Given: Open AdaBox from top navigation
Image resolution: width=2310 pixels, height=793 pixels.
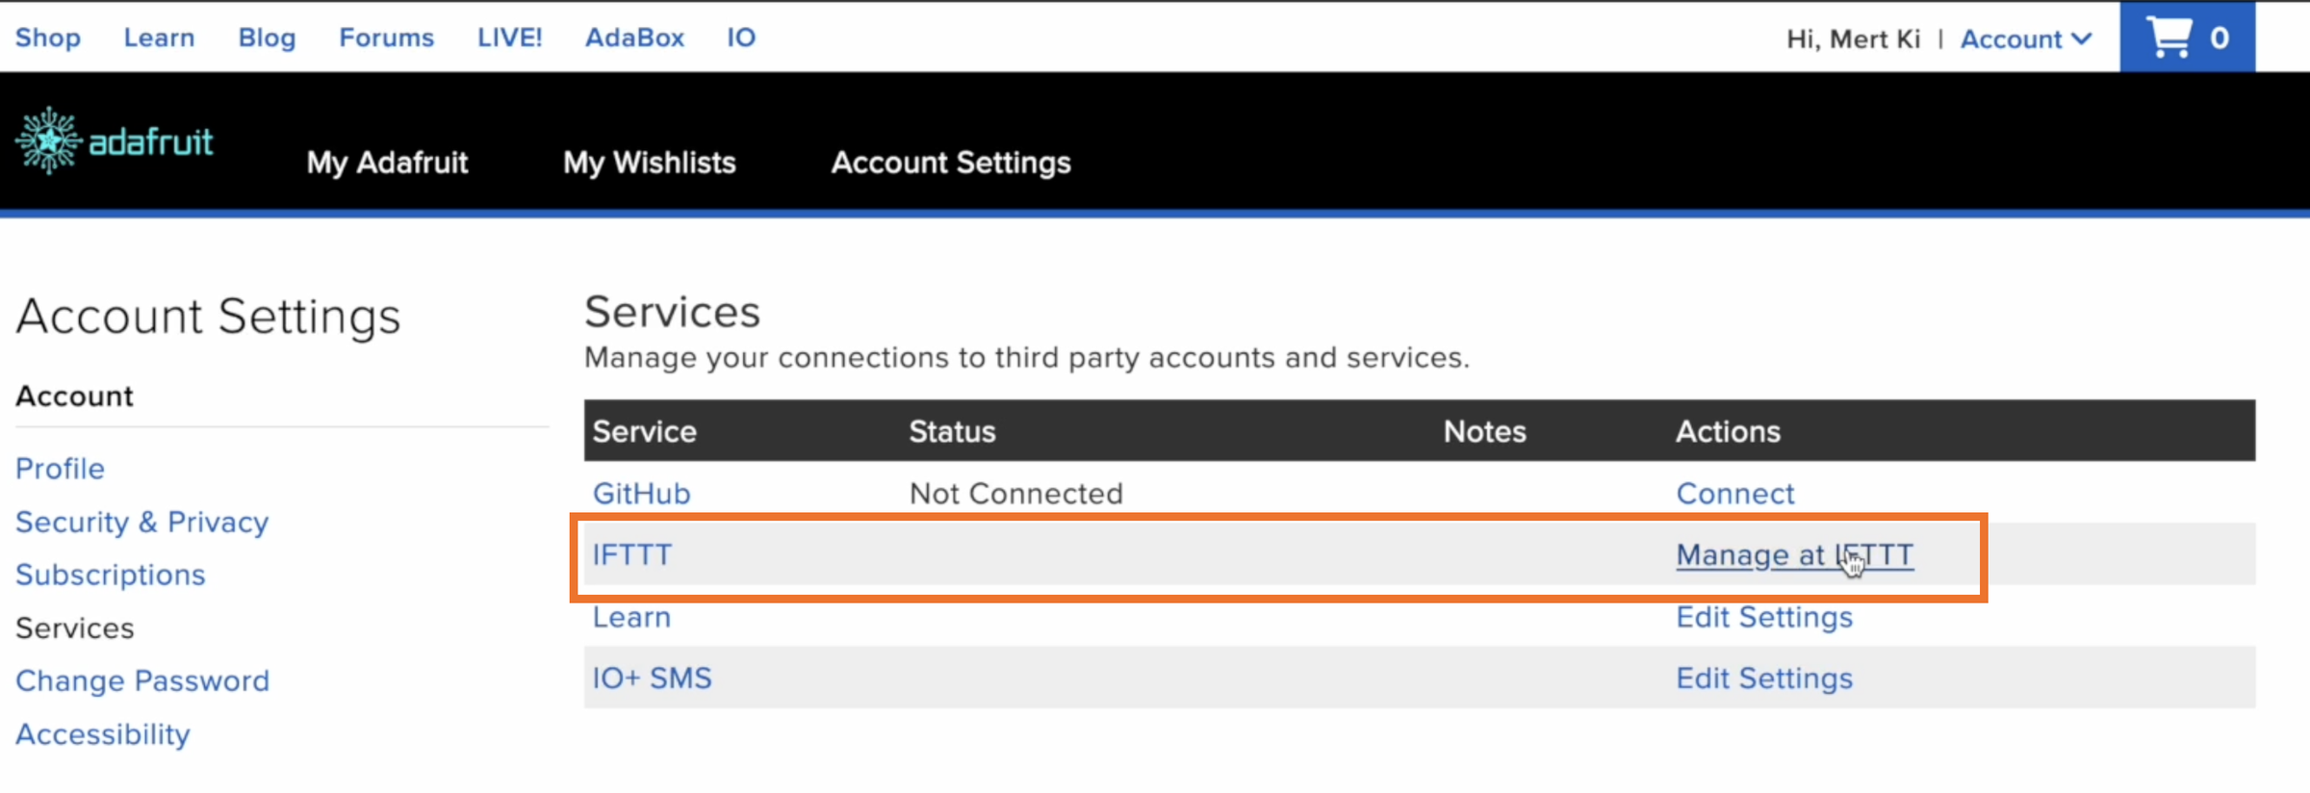Looking at the screenshot, I should [x=635, y=38].
